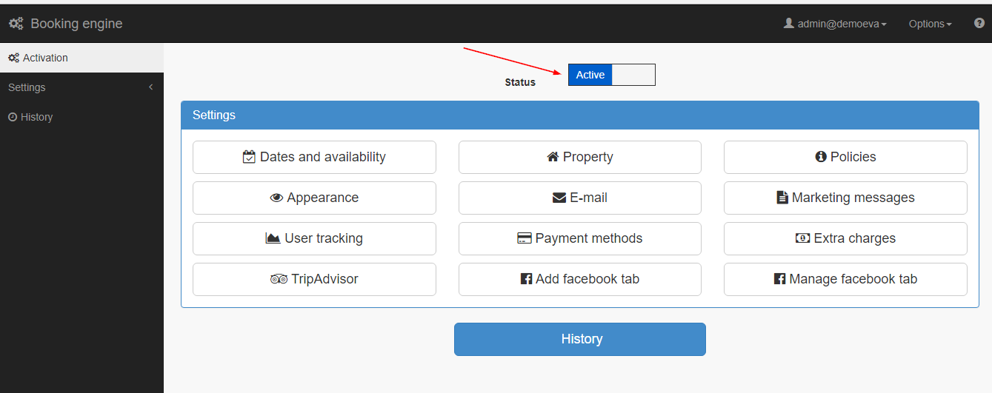This screenshot has width=992, height=393.
Task: Toggle the Active status switch
Action: tap(590, 75)
